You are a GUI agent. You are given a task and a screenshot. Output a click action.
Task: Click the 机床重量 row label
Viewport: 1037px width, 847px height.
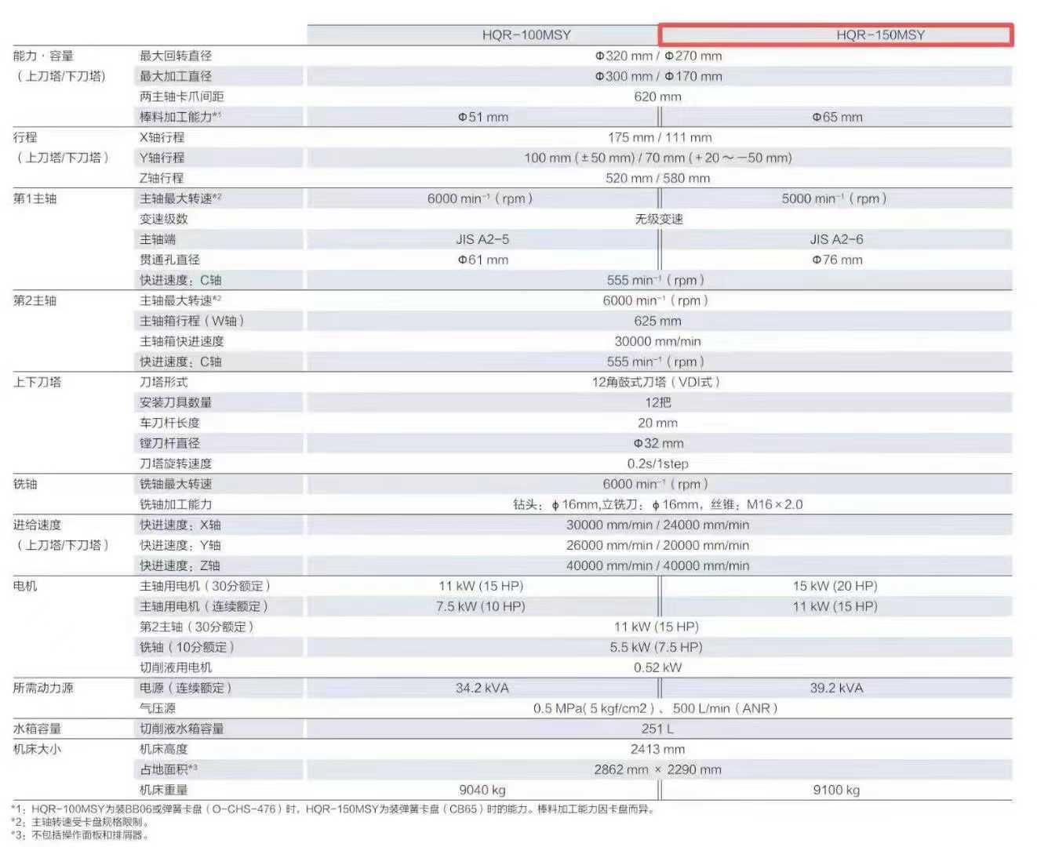point(164,790)
